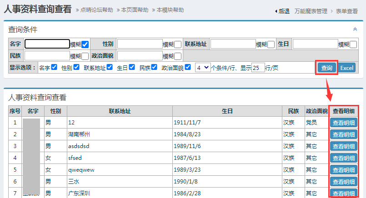Toggle the 名字 模糊 fuzzy-match checkbox

(x=85, y=45)
